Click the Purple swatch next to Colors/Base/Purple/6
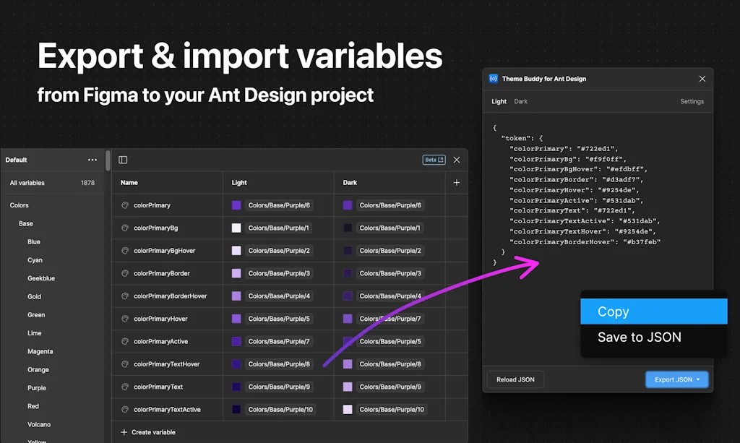 (236, 205)
